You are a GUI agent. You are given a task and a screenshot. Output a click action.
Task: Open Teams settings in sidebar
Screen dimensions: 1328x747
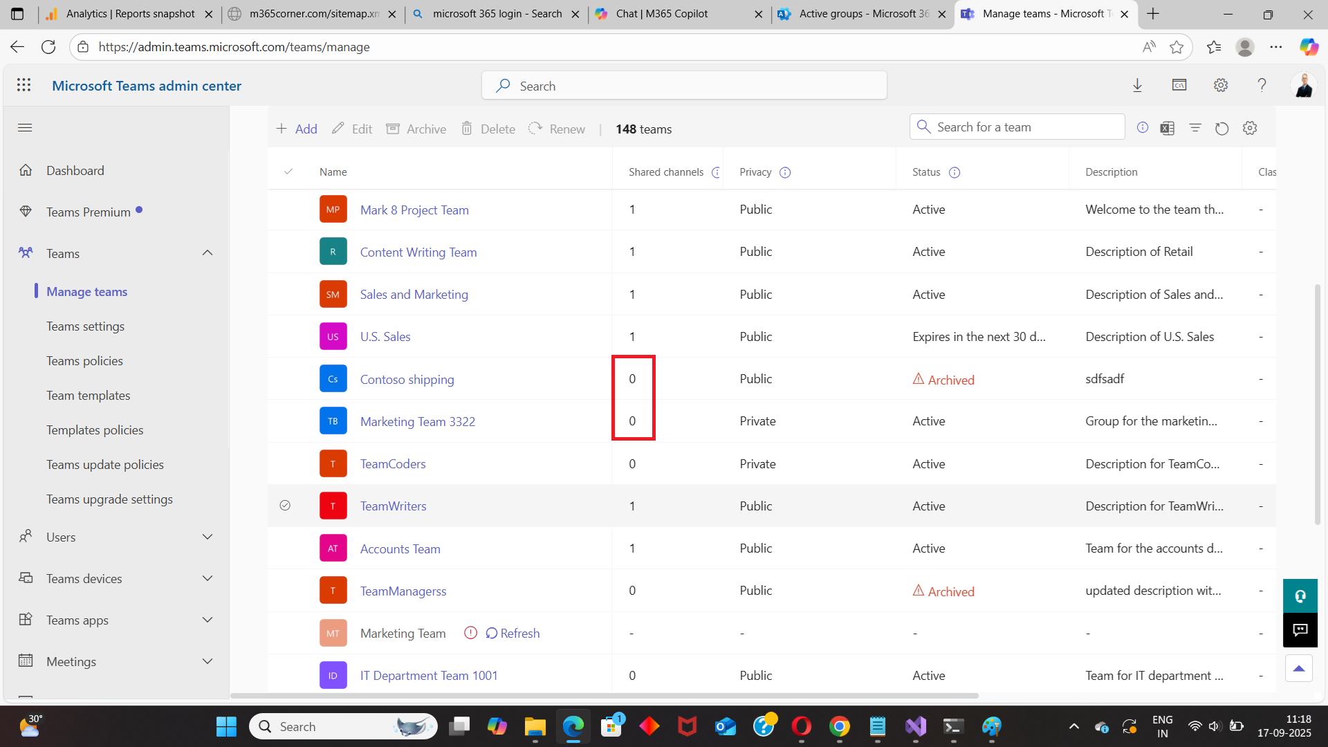coord(85,326)
